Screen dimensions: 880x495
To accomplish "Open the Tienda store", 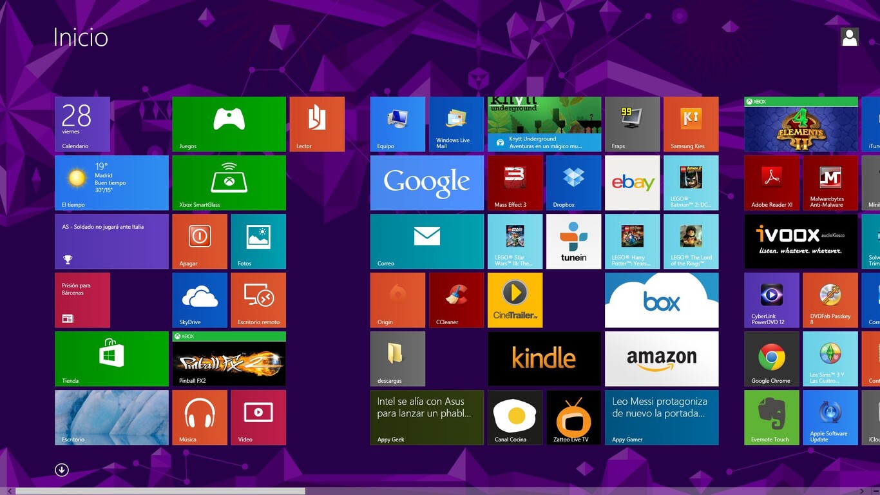I will (x=111, y=358).
